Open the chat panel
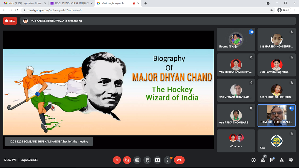The height and width of the screenshot is (168, 299). [272, 160]
